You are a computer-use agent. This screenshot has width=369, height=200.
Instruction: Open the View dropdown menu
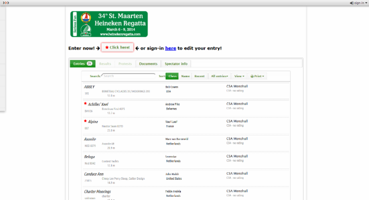pyautogui.click(x=239, y=76)
